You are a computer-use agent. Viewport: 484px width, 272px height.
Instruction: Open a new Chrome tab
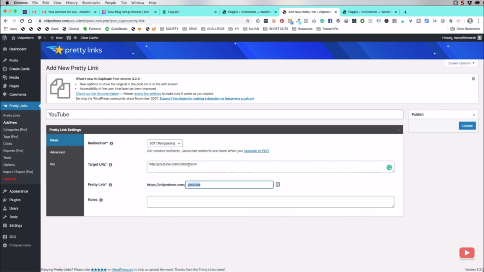click(x=405, y=12)
